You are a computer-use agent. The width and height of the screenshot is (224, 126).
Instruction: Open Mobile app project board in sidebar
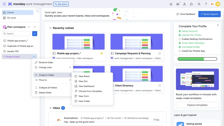point(19,41)
